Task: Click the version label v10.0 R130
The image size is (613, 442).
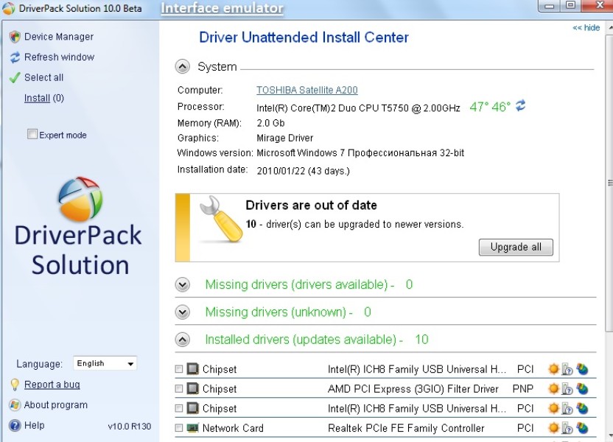Action: [130, 427]
